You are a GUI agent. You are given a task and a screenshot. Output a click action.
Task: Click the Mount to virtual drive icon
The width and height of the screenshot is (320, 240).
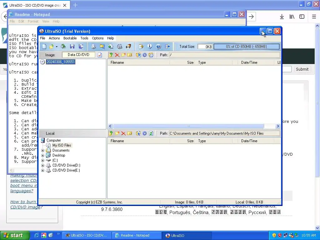click(x=120, y=47)
